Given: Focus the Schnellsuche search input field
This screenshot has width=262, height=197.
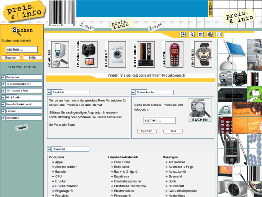Looking at the screenshot, I should pos(159,120).
